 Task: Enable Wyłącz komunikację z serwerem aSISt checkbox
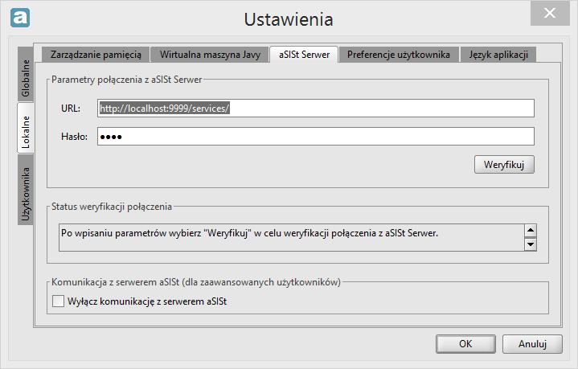(x=58, y=301)
